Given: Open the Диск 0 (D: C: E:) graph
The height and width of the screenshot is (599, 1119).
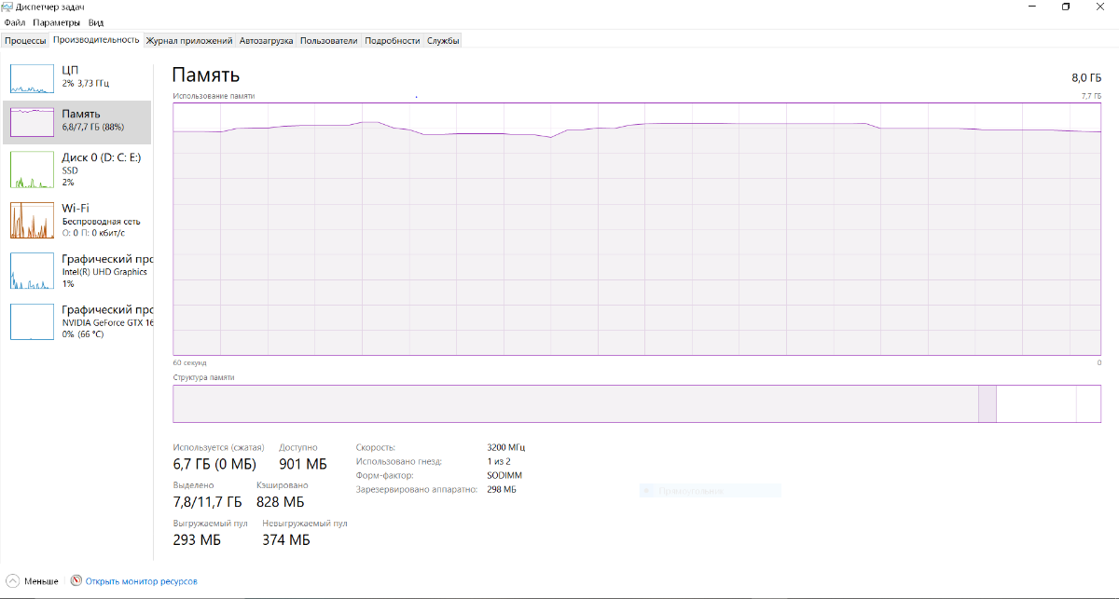Looking at the screenshot, I should click(33, 170).
